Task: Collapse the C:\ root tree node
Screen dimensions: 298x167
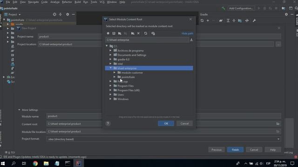Action: (107, 46)
